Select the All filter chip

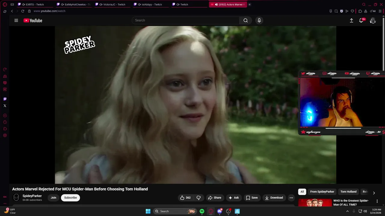pos(302,192)
